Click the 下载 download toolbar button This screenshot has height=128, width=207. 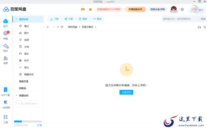coord(54,19)
